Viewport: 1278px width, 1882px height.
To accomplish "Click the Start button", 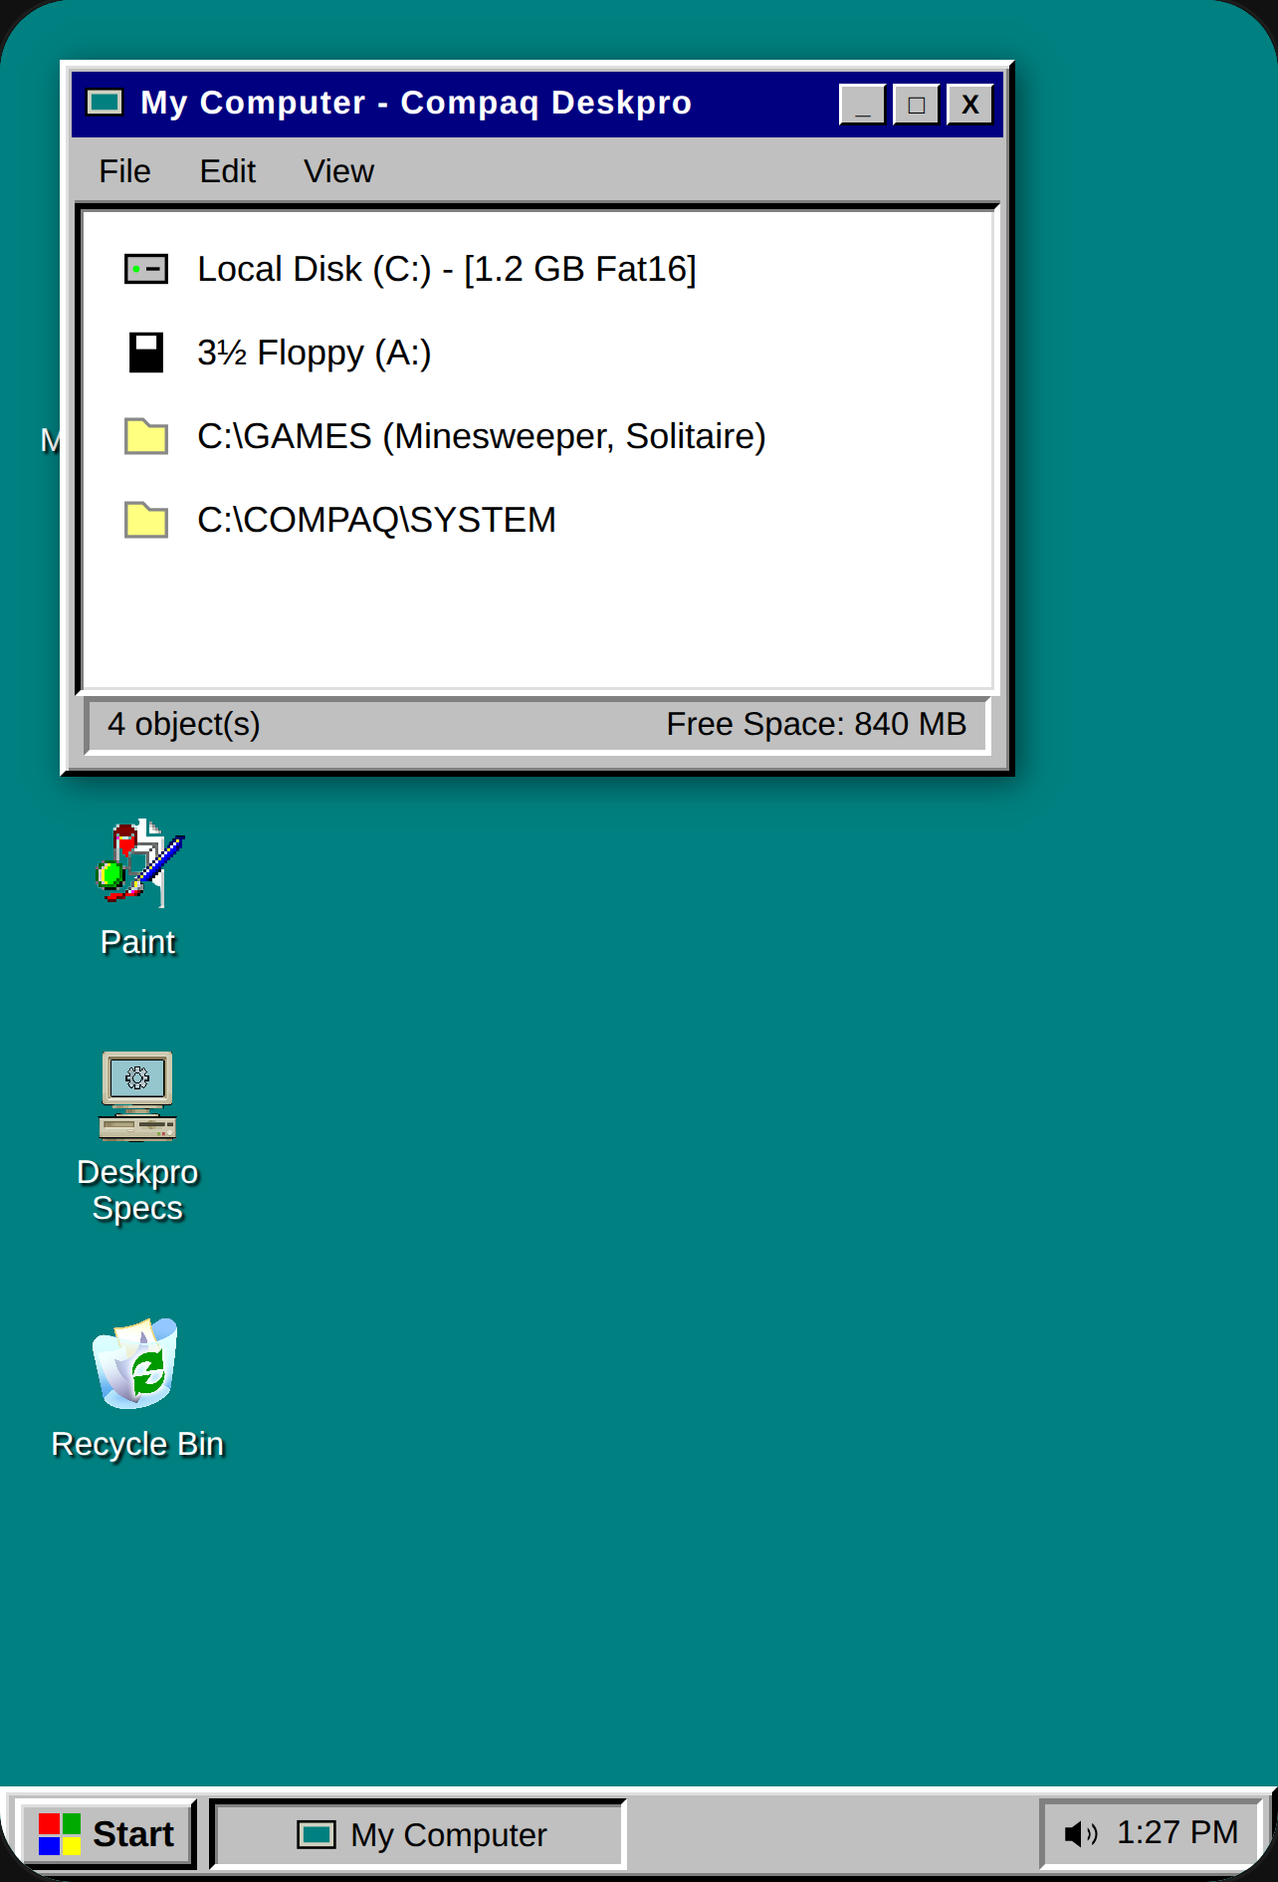I will (106, 1833).
